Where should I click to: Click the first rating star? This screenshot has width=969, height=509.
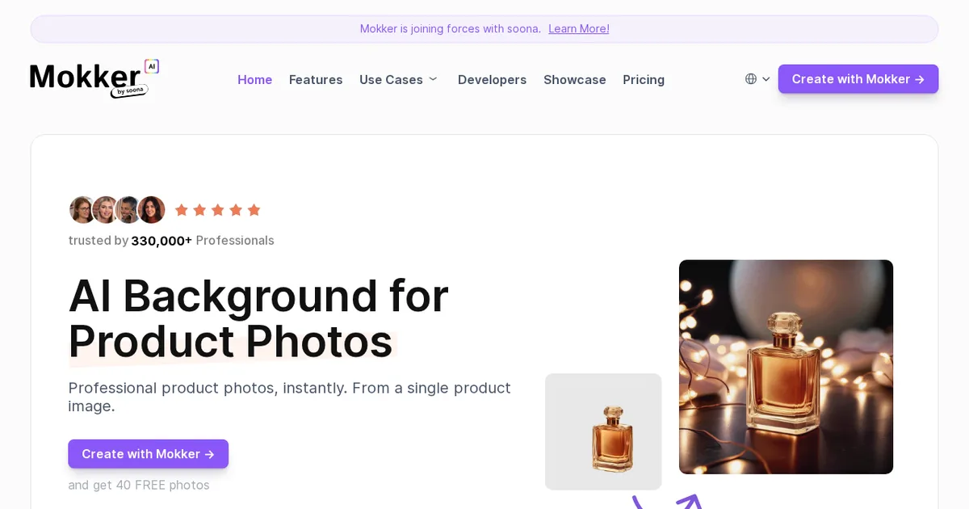(182, 210)
